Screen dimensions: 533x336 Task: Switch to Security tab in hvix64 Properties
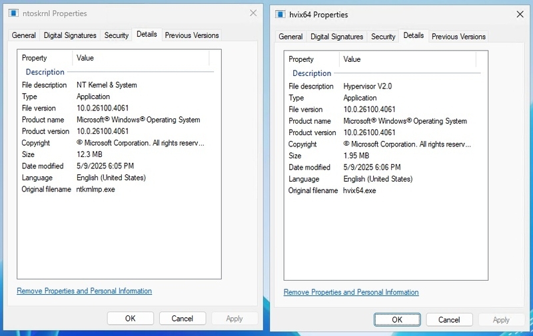pos(383,37)
